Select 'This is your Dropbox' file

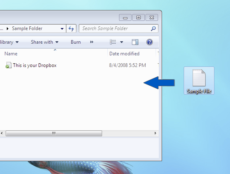point(34,65)
